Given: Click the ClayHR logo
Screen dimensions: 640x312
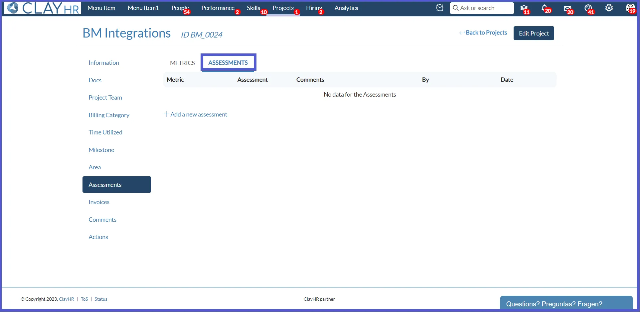Looking at the screenshot, I should (43, 8).
